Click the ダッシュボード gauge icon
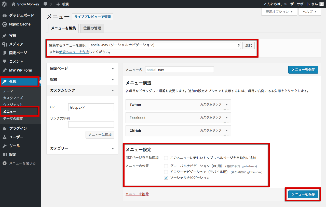The image size is (326, 207). 5,16
